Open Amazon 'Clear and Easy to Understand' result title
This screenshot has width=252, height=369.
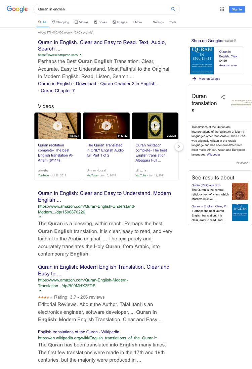[104, 197]
